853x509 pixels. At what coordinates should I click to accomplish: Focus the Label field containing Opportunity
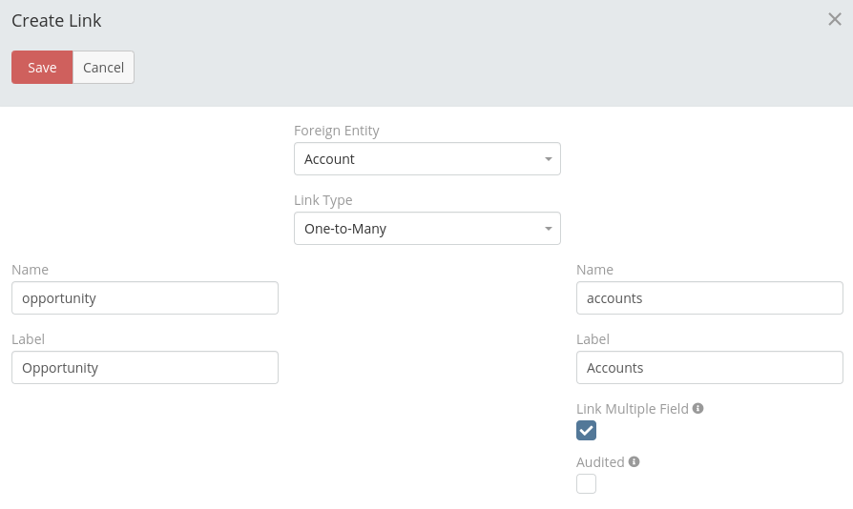coord(145,368)
